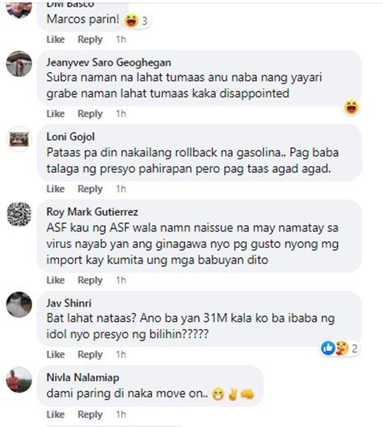Image resolution: width=383 pixels, height=427 pixels.
Task: Open care reaction on Jav Shinri's comment
Action: 342,348
